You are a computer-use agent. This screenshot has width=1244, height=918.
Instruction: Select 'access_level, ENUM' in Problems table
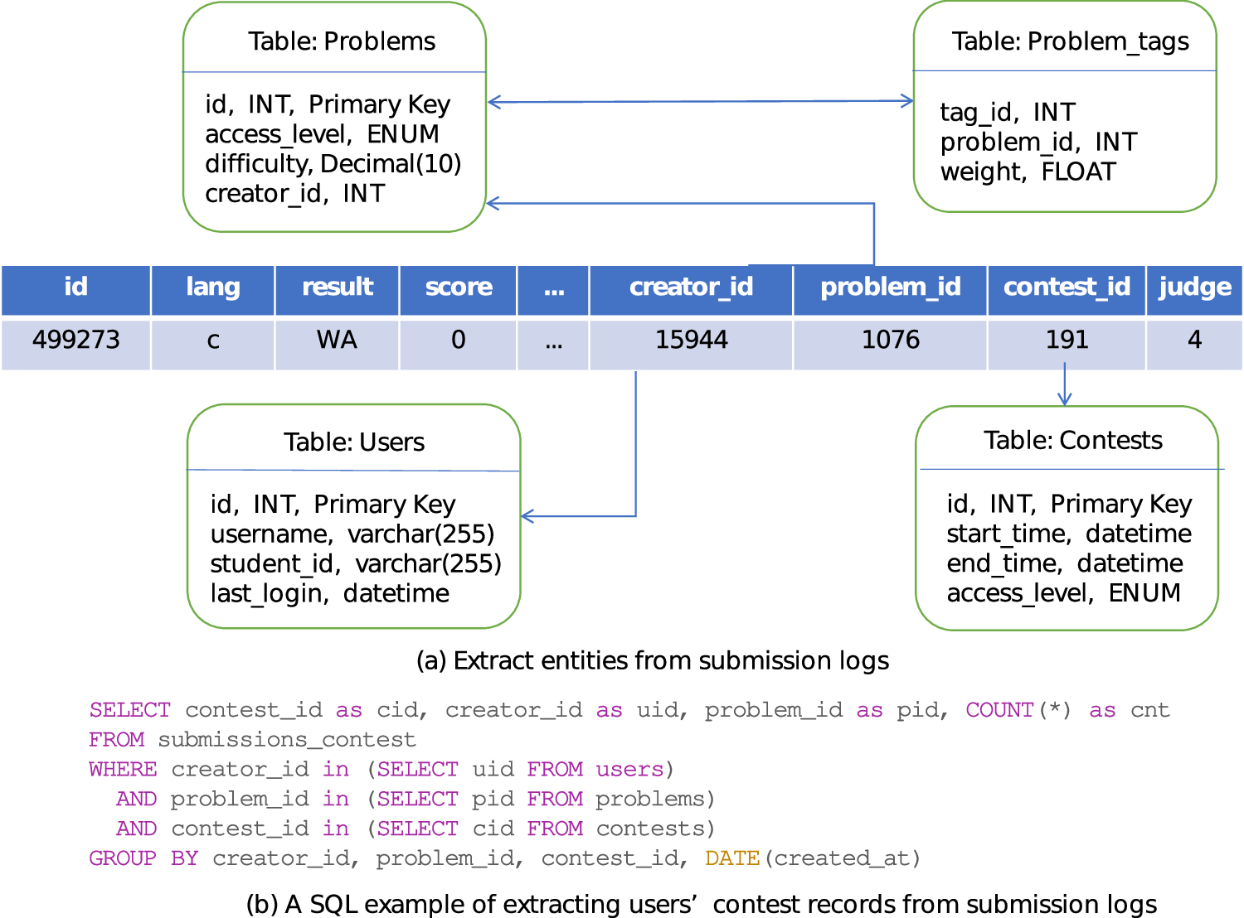(x=322, y=134)
